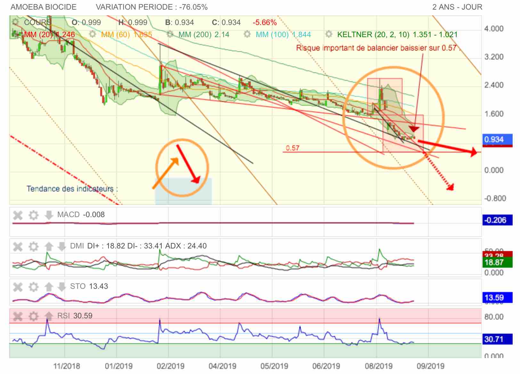Click the -5.66% daily change value
520x374 pixels.
(264, 22)
